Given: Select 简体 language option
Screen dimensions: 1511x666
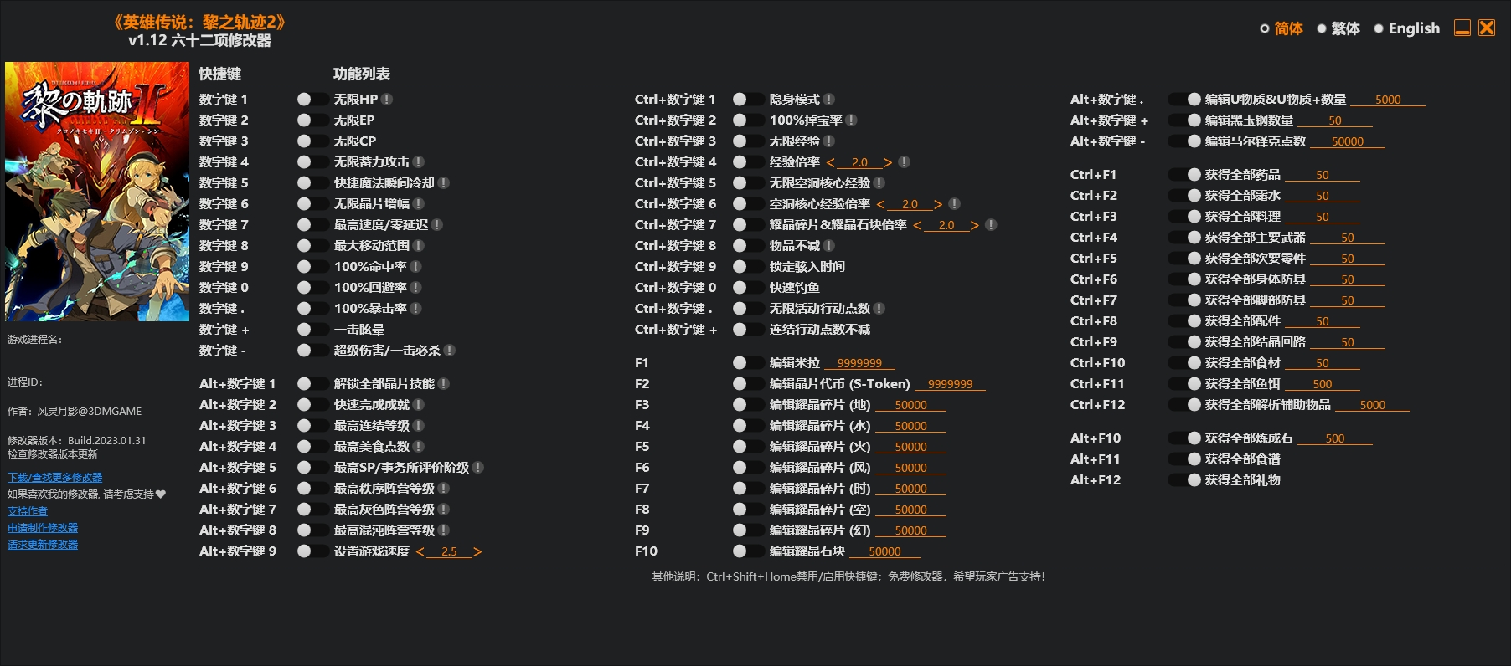Looking at the screenshot, I should point(1282,28).
